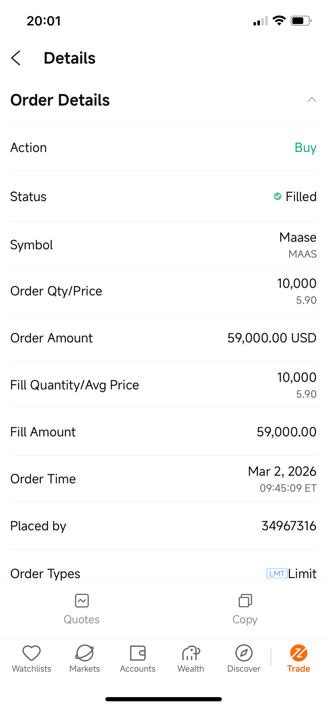Tap the Copy label text
This screenshot has height=708, width=327.
click(245, 620)
